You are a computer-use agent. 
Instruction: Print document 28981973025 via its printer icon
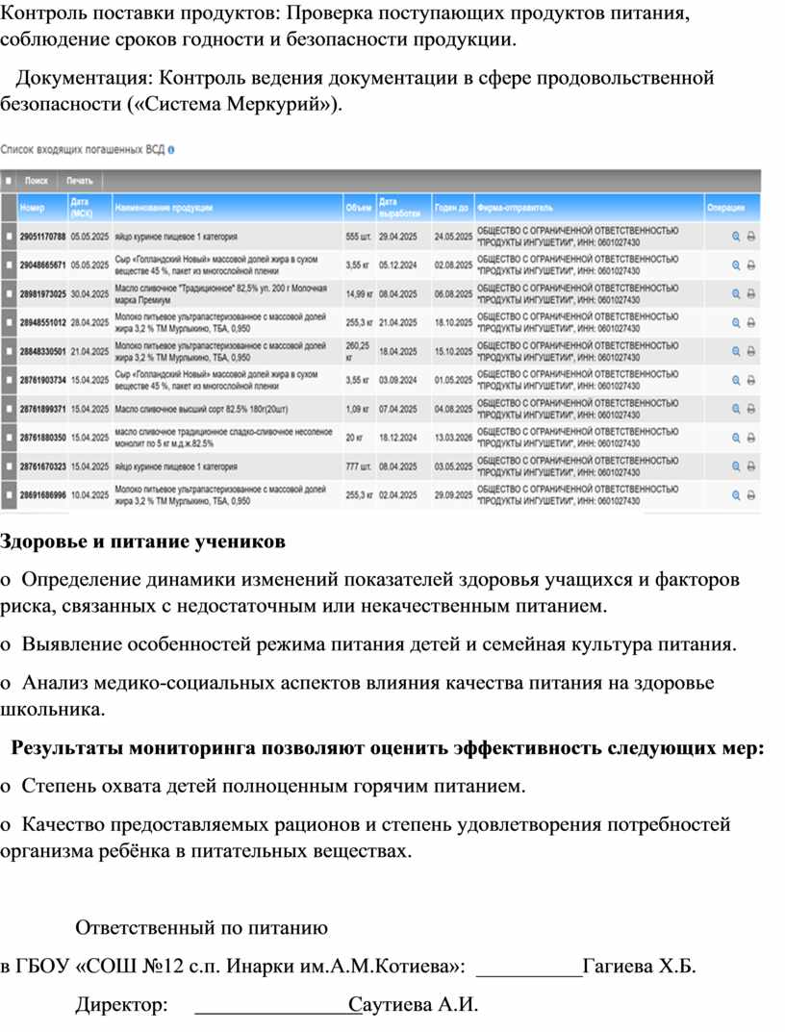pyautogui.click(x=751, y=293)
